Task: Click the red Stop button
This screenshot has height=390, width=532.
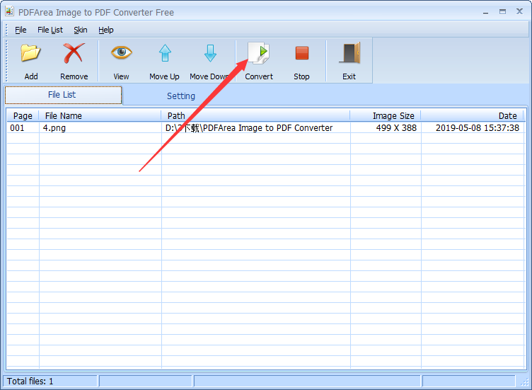Action: (301, 53)
